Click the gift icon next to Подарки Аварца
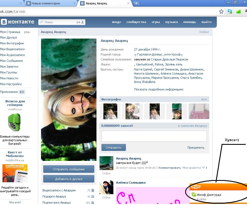247x205 pixels. [x=93, y=196]
